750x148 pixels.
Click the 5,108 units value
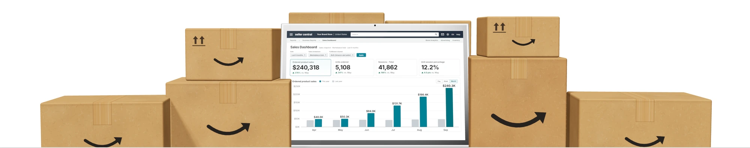(343, 67)
